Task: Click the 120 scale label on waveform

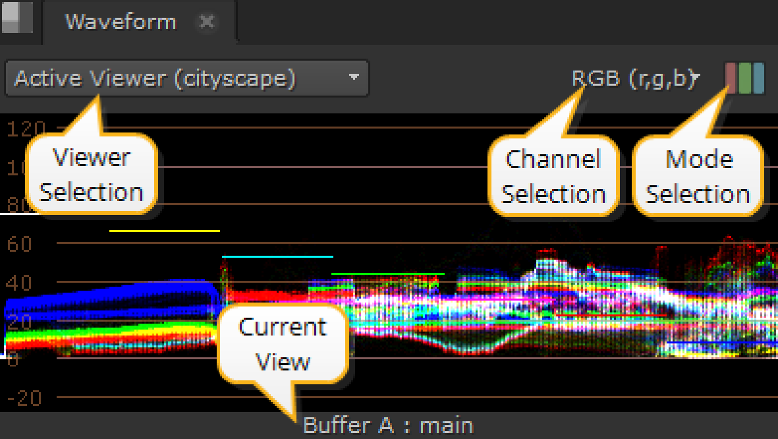Action: click(x=26, y=128)
